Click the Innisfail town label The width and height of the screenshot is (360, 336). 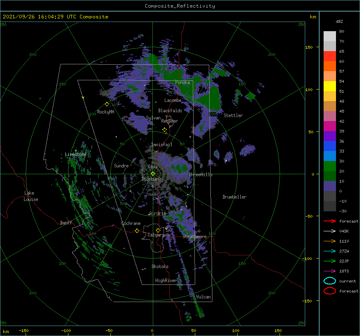[162, 145]
